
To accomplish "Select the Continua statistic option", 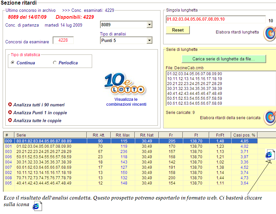I will [13, 63].
